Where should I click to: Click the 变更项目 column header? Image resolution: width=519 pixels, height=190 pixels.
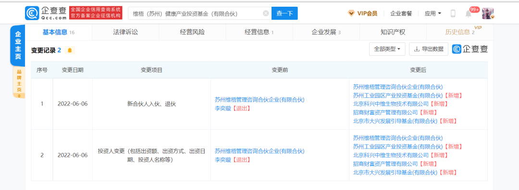(151, 70)
